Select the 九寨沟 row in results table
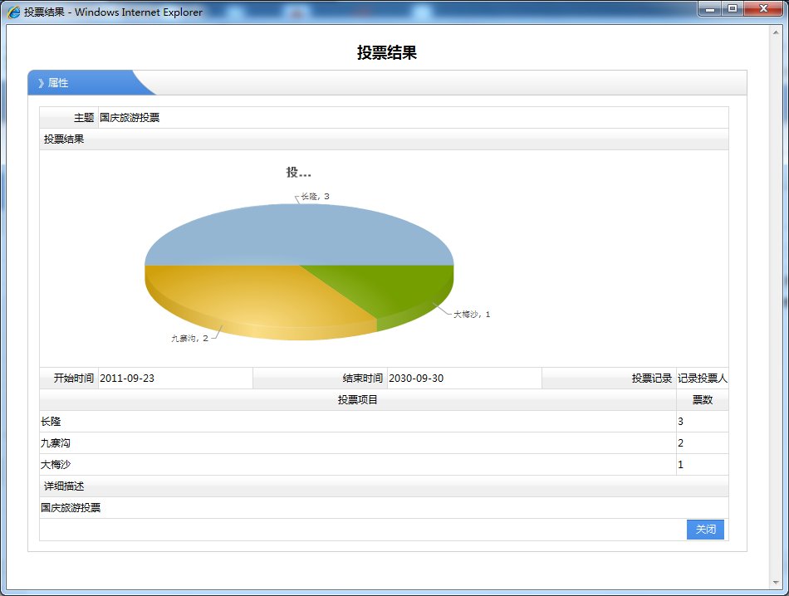The width and height of the screenshot is (789, 596). click(357, 443)
